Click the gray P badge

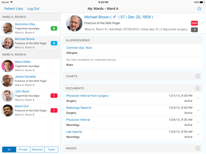pyautogui.click(x=194, y=30)
